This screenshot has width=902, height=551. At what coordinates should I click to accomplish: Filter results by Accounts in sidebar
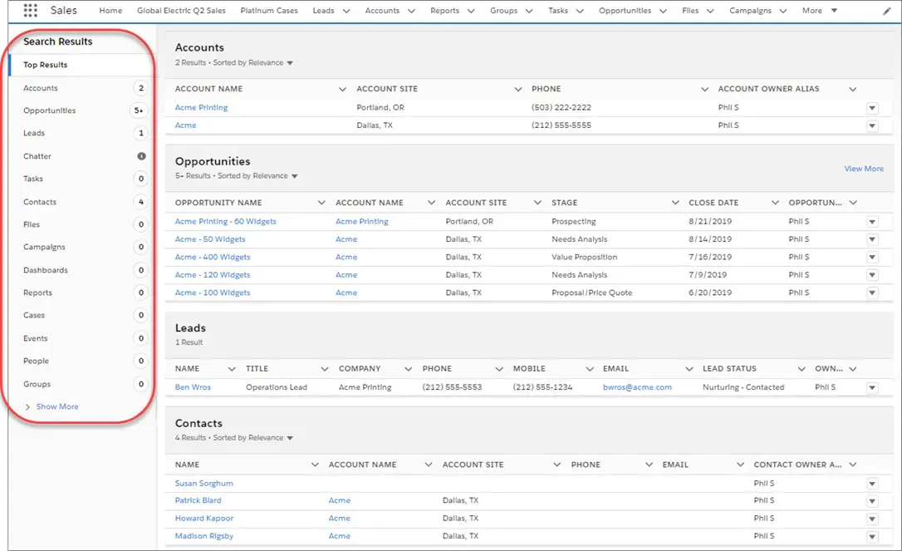coord(81,88)
